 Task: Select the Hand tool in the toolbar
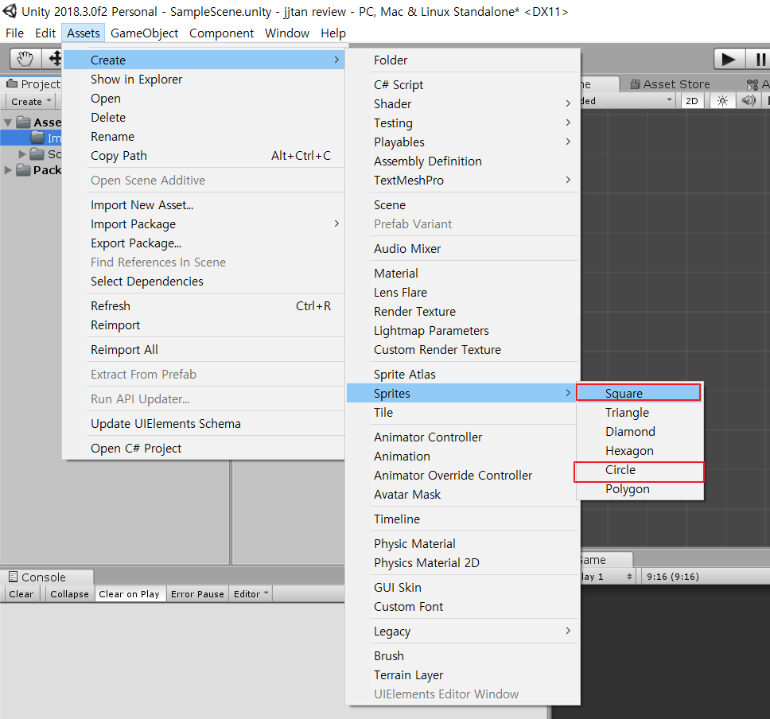pyautogui.click(x=25, y=59)
